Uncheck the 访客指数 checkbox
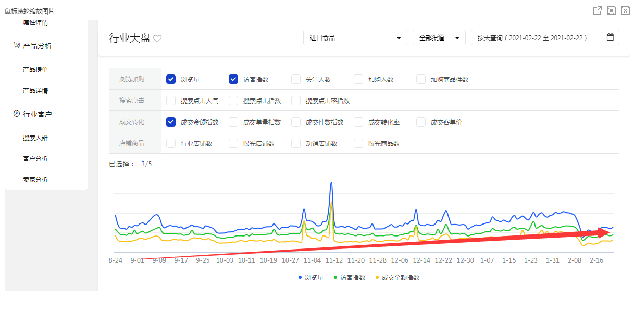Image resolution: width=634 pixels, height=311 pixels. [x=233, y=79]
